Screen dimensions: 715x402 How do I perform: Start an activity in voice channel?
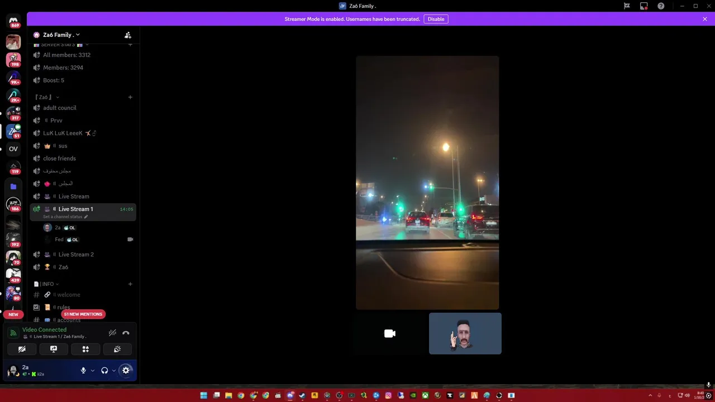coord(85,349)
